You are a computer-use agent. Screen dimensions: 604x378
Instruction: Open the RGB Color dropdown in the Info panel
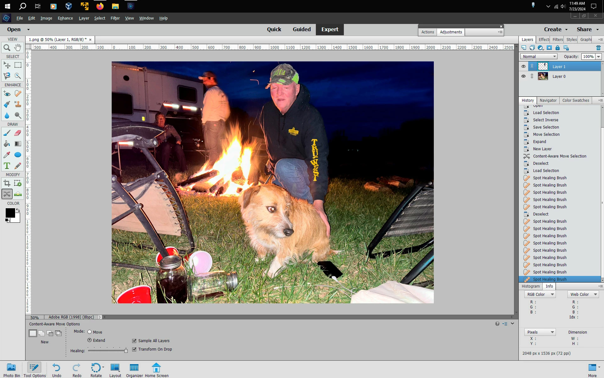click(540, 295)
